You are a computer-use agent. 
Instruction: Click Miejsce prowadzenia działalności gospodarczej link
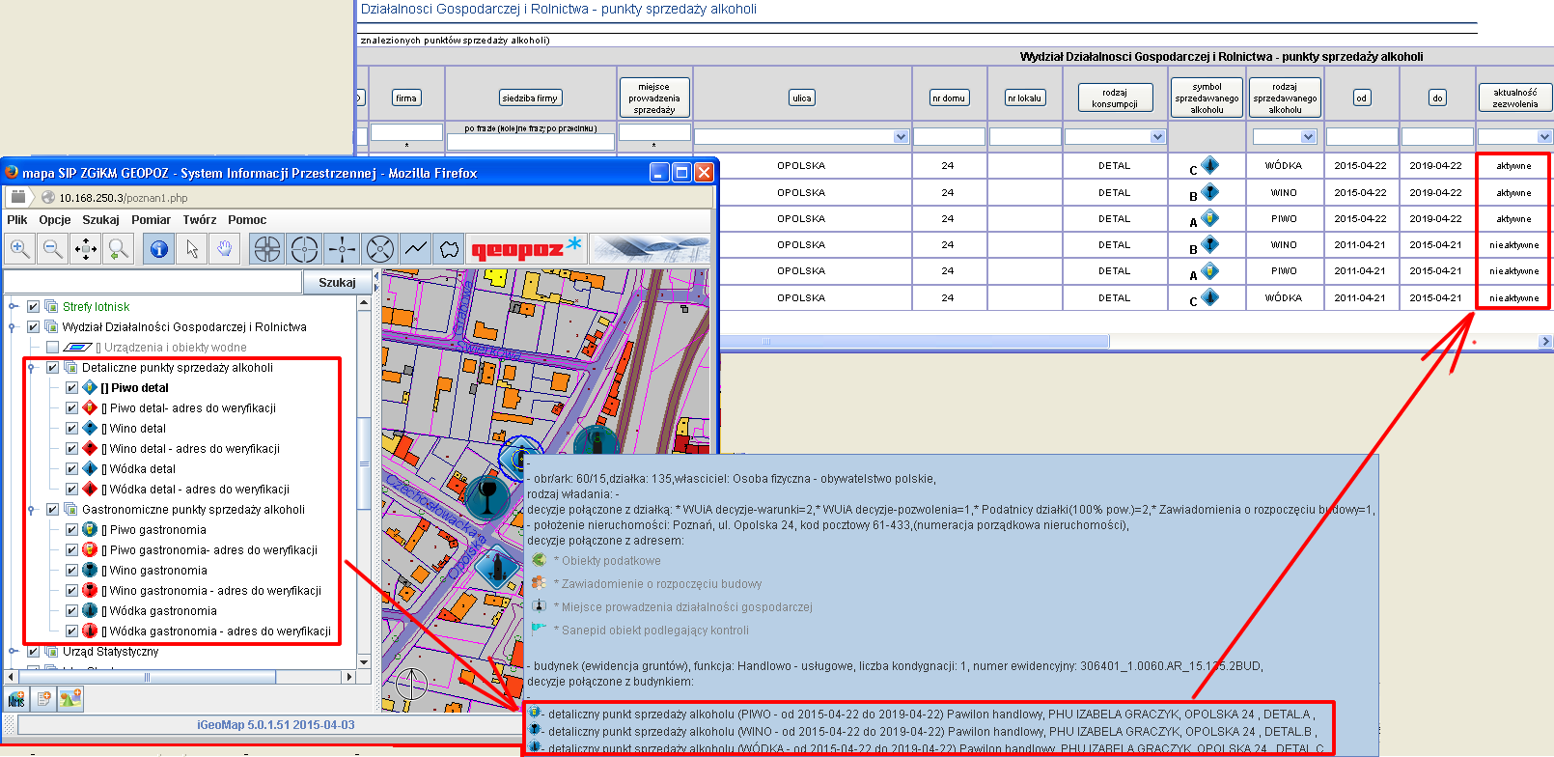pos(686,607)
